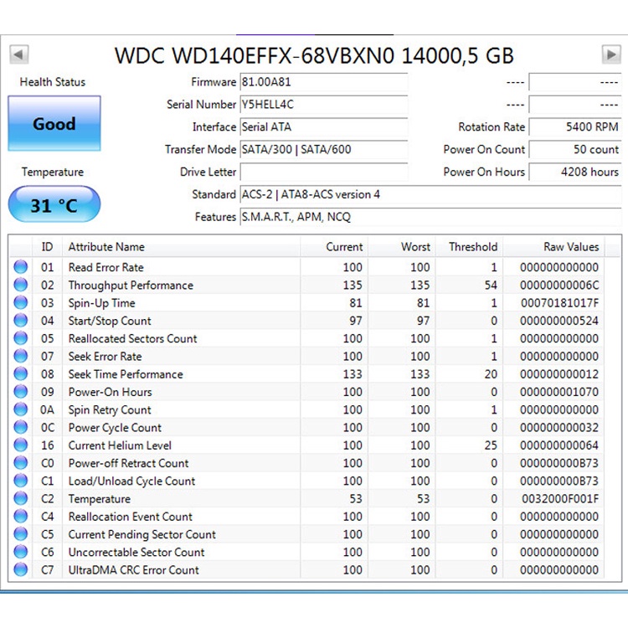
Task: Click status orb for Temperature attribute row
Action: coord(21,498)
